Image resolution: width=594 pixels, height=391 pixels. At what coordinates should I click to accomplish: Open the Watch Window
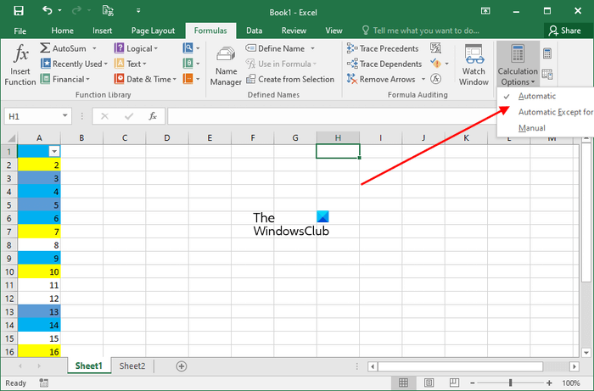[x=474, y=64]
